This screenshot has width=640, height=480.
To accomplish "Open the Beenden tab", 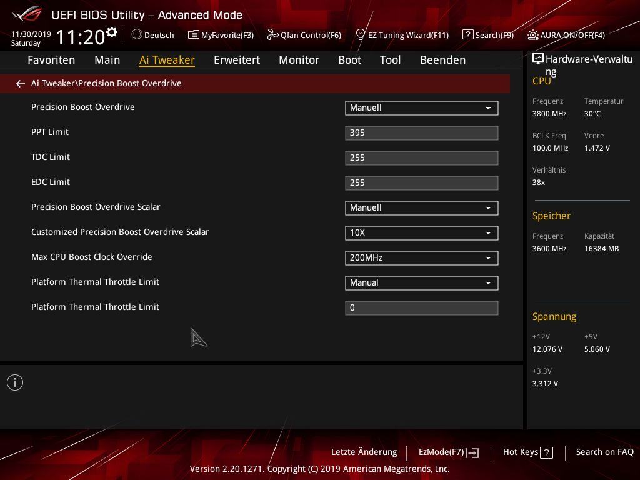I will click(x=443, y=60).
